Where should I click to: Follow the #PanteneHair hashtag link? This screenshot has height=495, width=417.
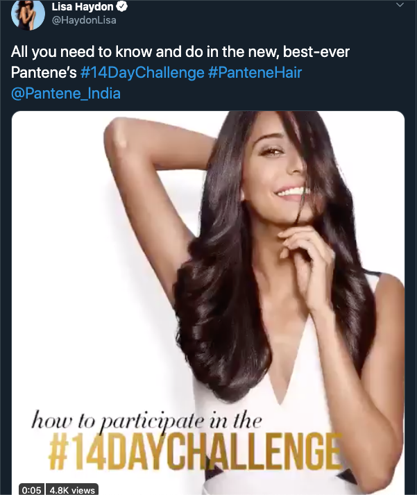coord(255,72)
